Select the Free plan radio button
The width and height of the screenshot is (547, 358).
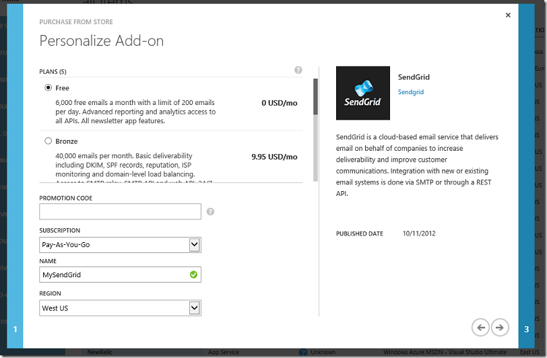click(x=48, y=87)
